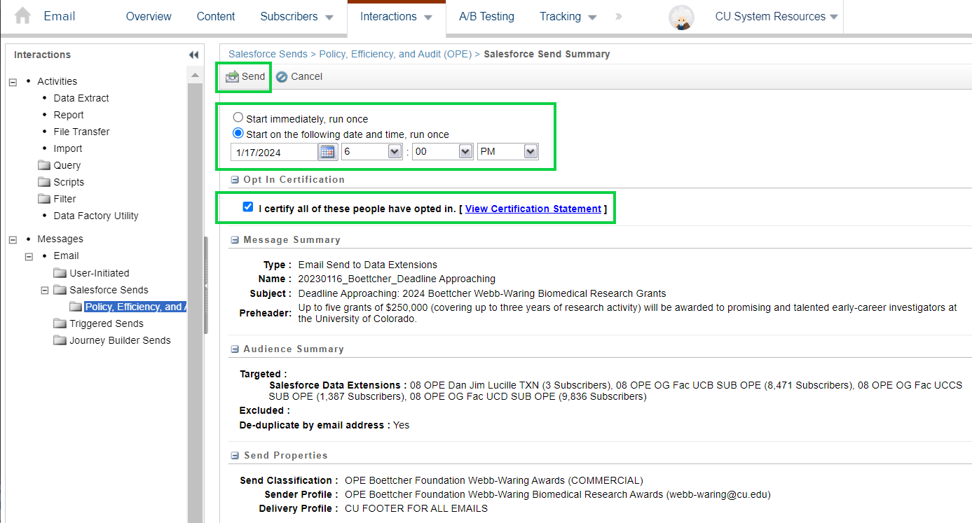Viewport: 972px width, 523px height.
Task: Select the Query tree item
Action: 67,165
